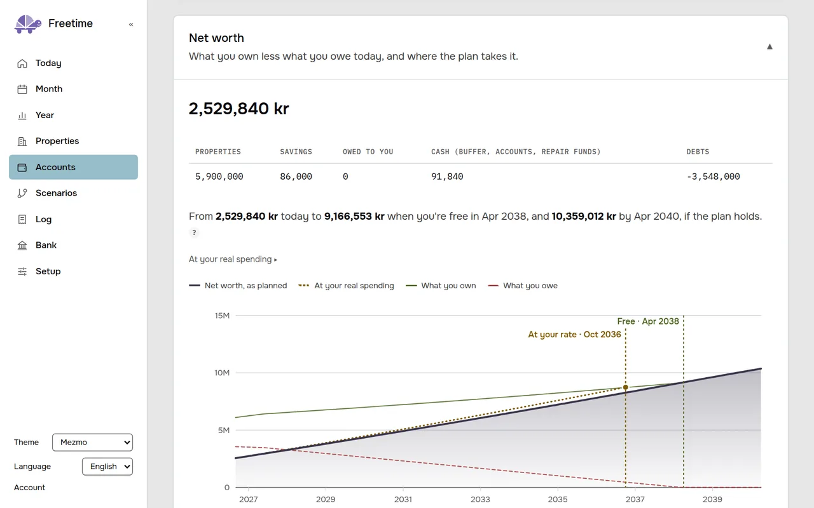Toggle the 'What you owe' legend series
The image size is (814, 508).
point(523,286)
